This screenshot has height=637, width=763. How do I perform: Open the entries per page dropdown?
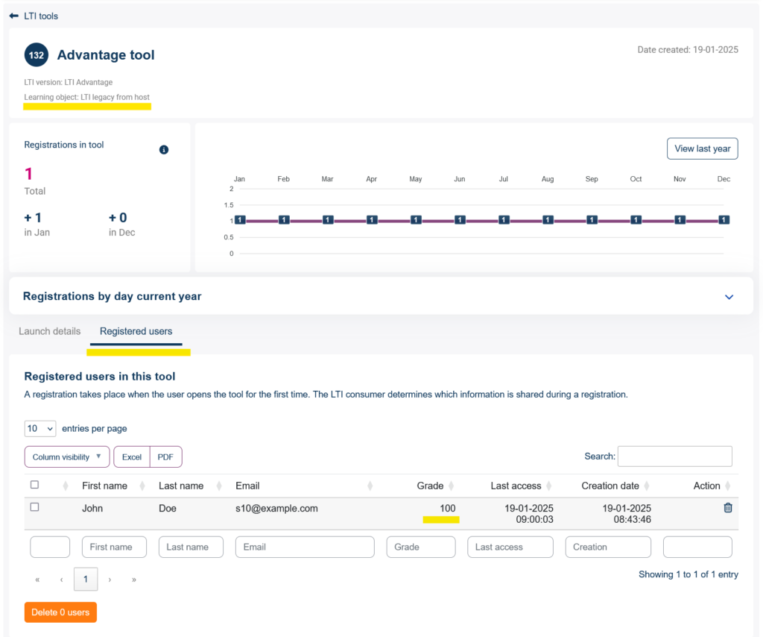(40, 429)
